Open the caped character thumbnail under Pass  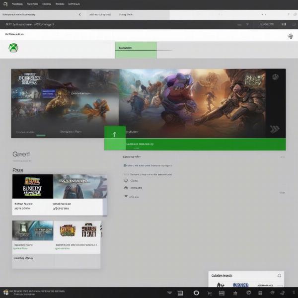point(80,186)
